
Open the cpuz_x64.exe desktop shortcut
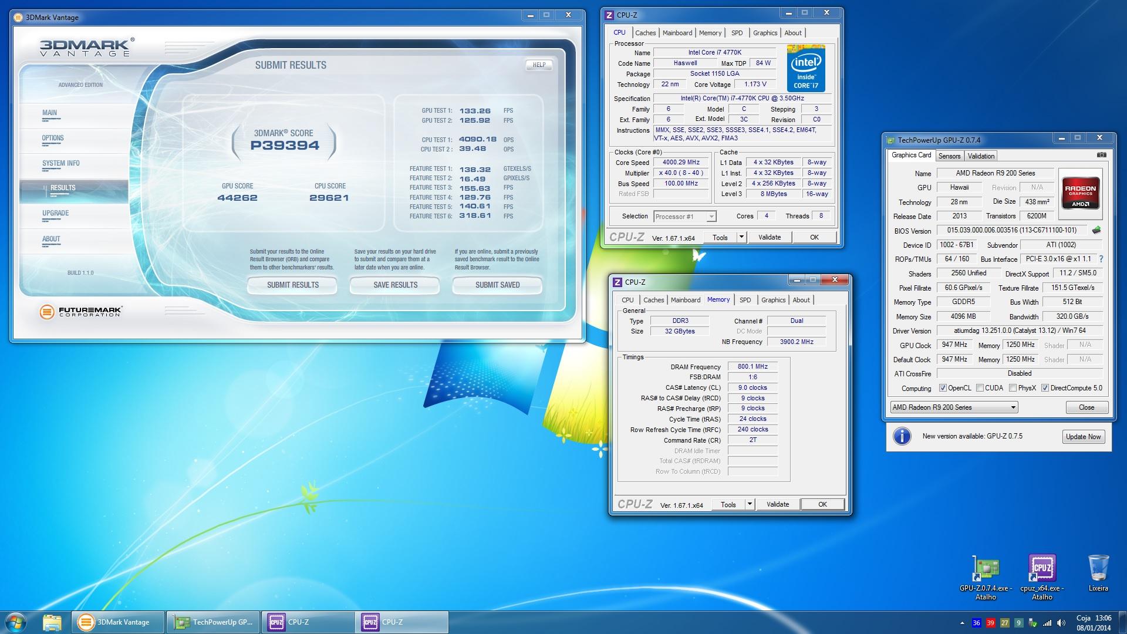tap(1042, 578)
